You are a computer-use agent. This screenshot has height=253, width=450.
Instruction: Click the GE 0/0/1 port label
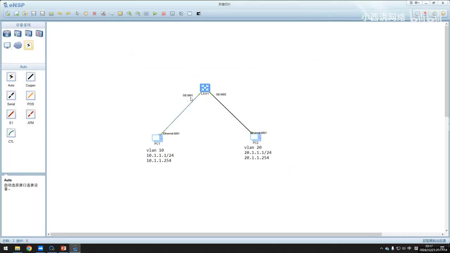(x=188, y=95)
